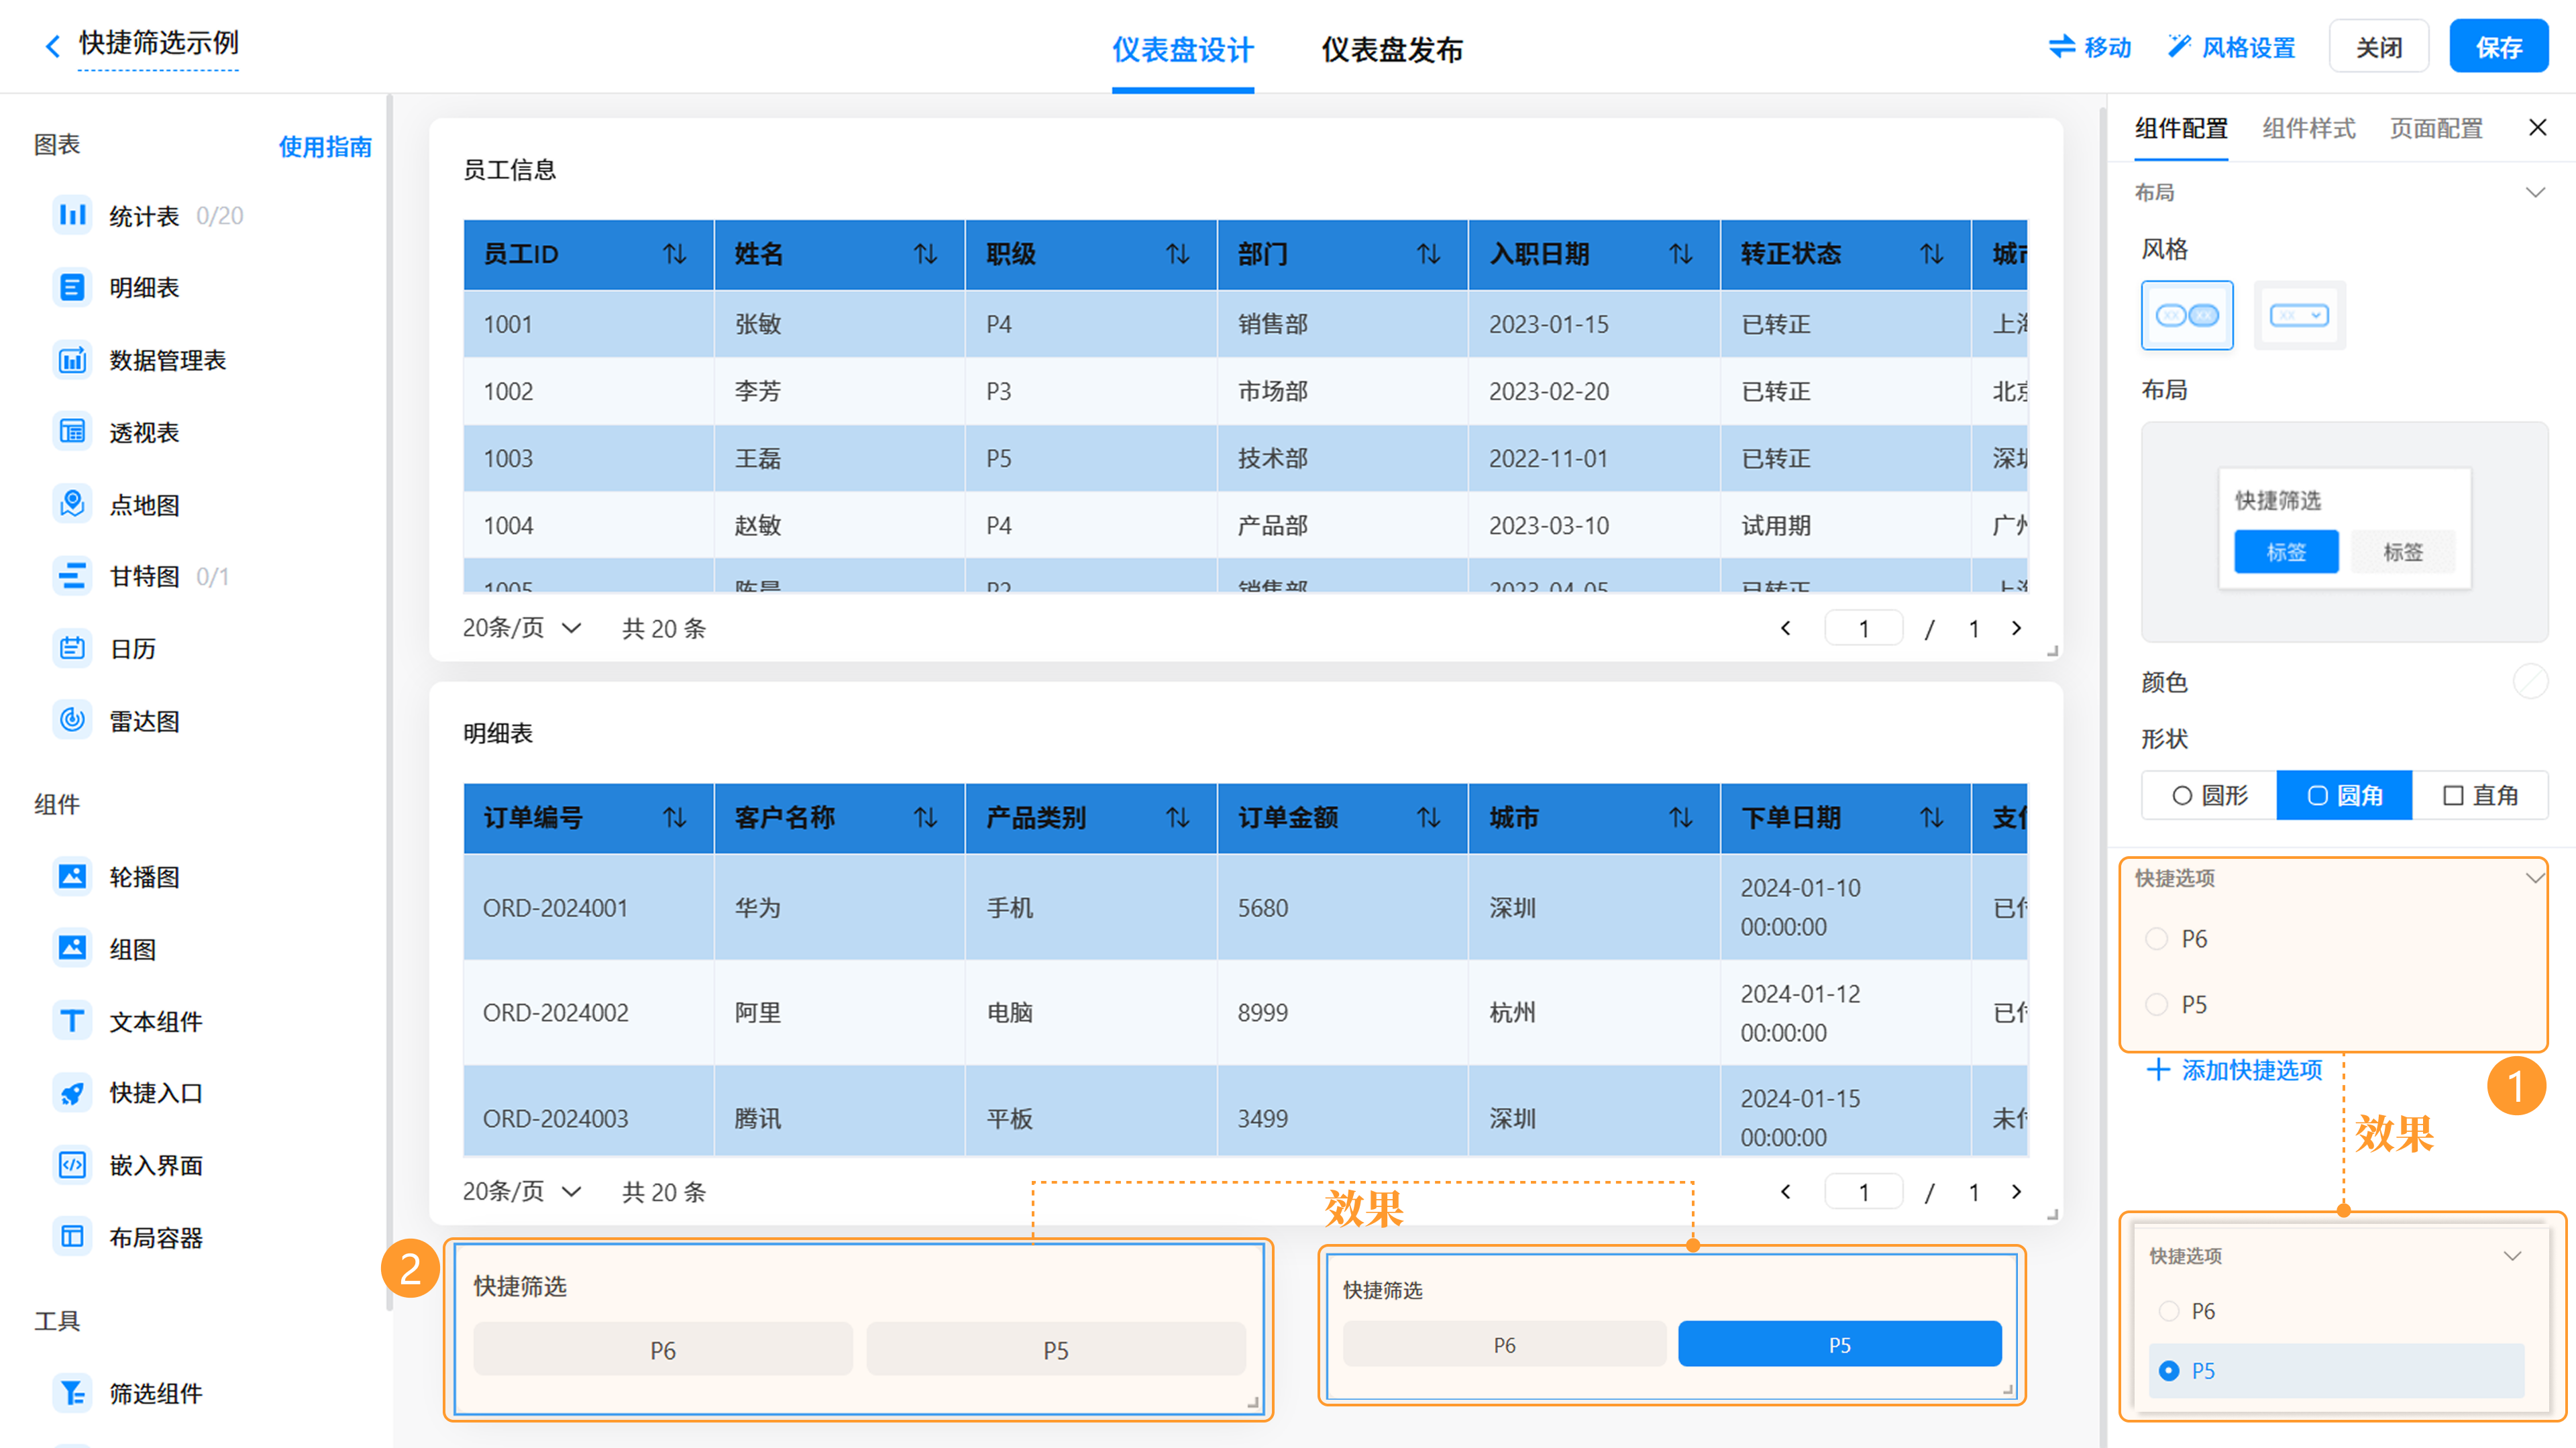The width and height of the screenshot is (2576, 1448).
Task: Select the 快捷入口 rocket icon
Action: coord(72,1093)
